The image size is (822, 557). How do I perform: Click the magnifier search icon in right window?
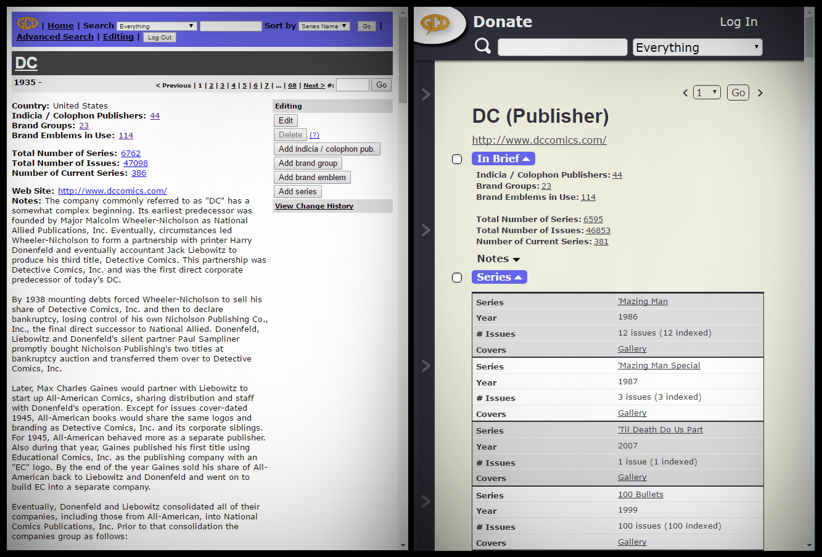coord(483,46)
